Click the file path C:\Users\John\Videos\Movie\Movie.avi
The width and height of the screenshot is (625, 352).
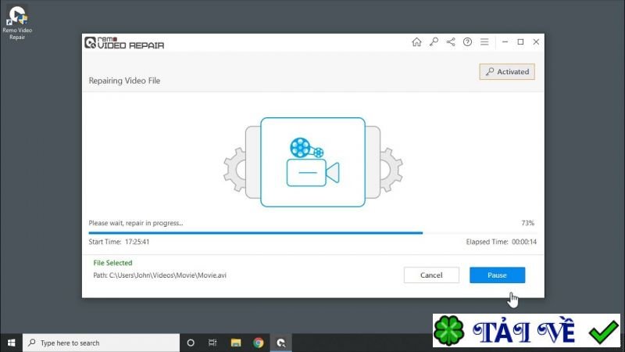[x=168, y=275]
